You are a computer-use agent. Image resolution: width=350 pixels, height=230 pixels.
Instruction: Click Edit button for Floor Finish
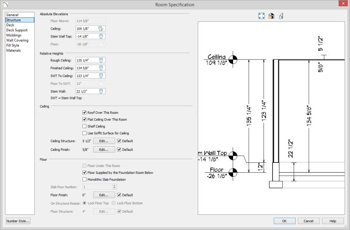coord(104,195)
